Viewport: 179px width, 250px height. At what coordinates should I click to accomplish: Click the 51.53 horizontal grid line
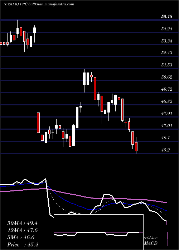[x=89, y=69]
